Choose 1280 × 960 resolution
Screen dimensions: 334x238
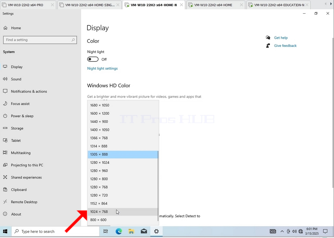tap(123, 171)
